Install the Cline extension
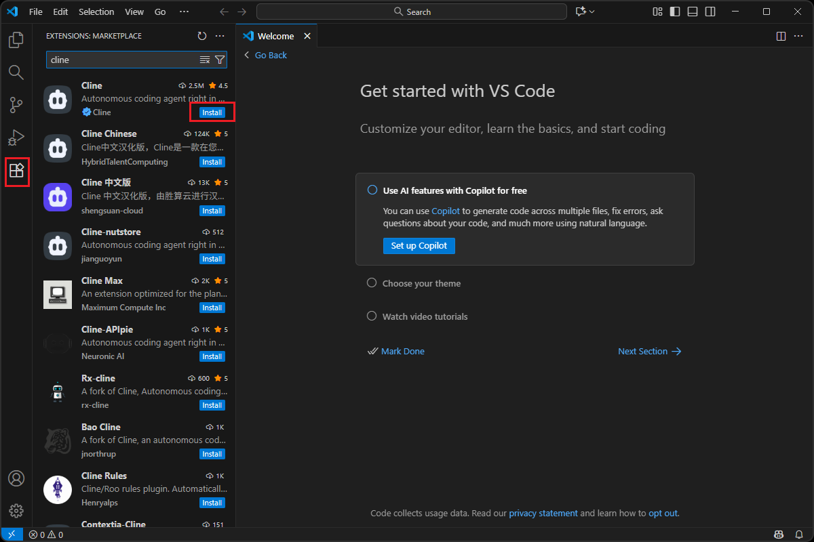Screen dimensions: 814x542 [212, 112]
